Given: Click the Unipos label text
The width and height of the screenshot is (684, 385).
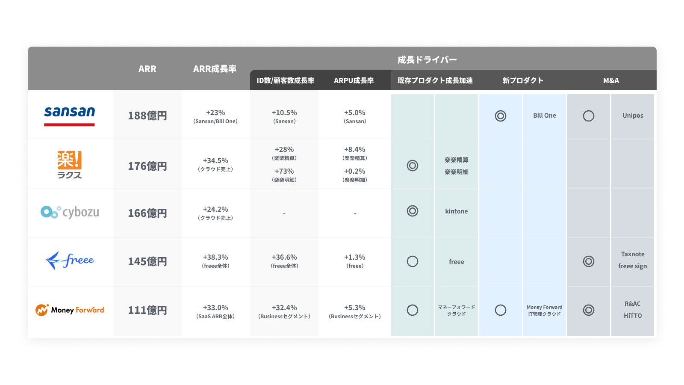Looking at the screenshot, I should pos(632,115).
